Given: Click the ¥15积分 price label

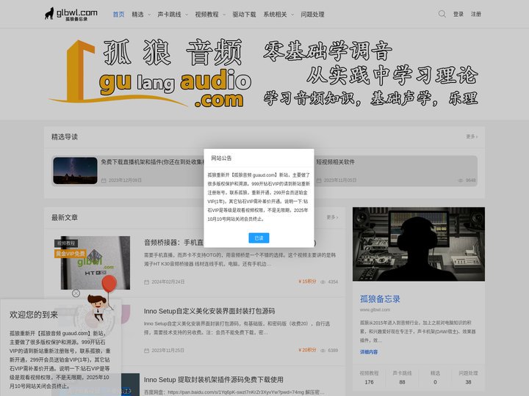Looking at the screenshot, I should point(307,281).
